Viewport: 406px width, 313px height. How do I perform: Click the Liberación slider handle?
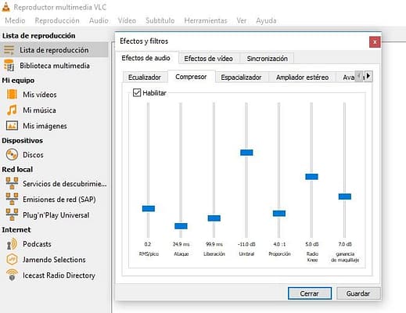214,218
